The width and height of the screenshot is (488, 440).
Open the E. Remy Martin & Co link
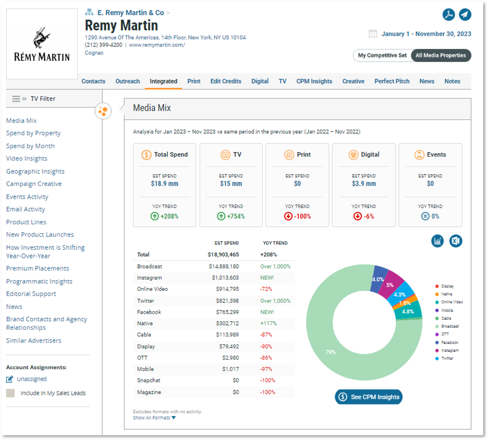point(131,13)
